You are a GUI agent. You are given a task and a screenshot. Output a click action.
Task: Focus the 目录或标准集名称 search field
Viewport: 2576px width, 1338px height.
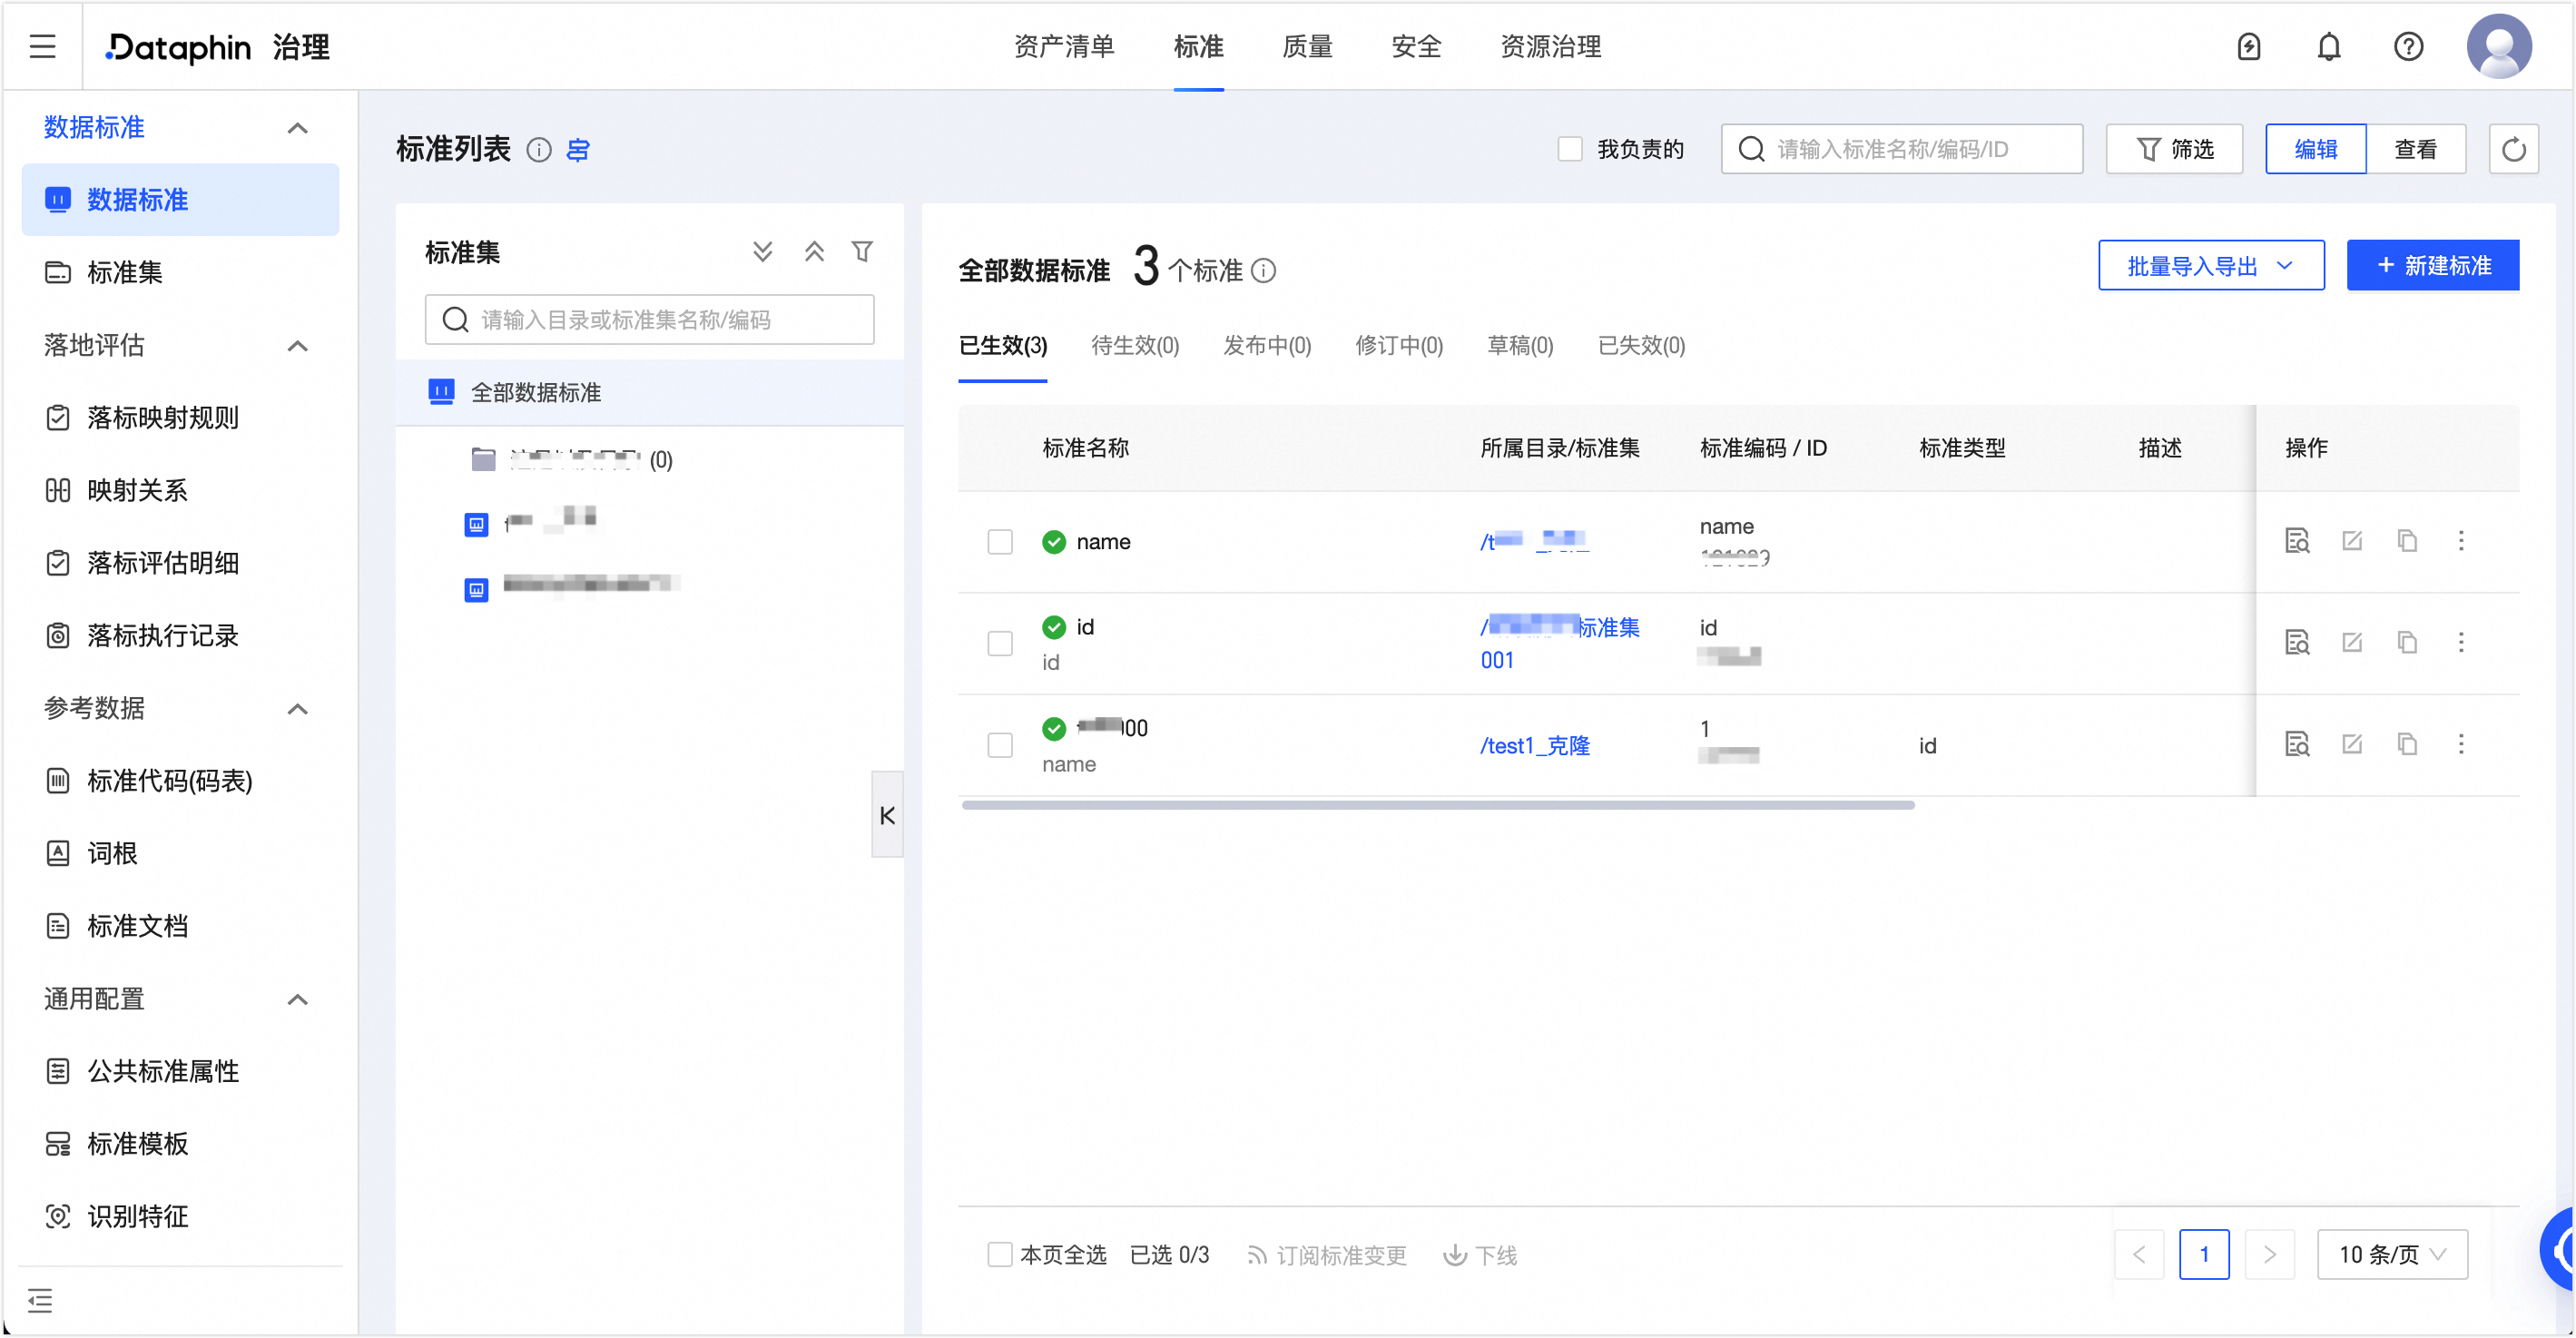[x=650, y=320]
